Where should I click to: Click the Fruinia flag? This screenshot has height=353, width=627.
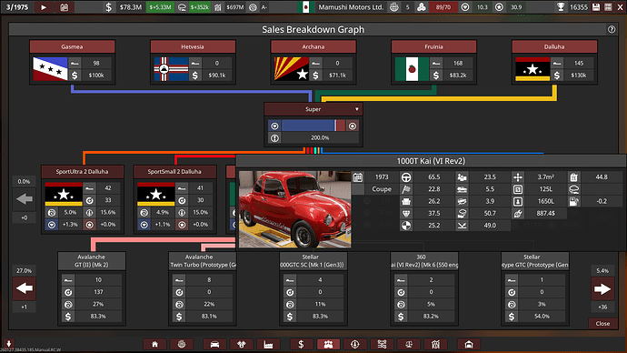(412, 69)
